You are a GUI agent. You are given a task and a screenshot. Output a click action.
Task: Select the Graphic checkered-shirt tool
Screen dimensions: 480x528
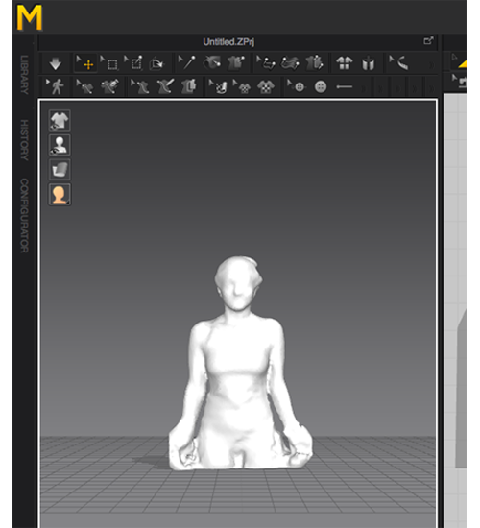click(266, 86)
